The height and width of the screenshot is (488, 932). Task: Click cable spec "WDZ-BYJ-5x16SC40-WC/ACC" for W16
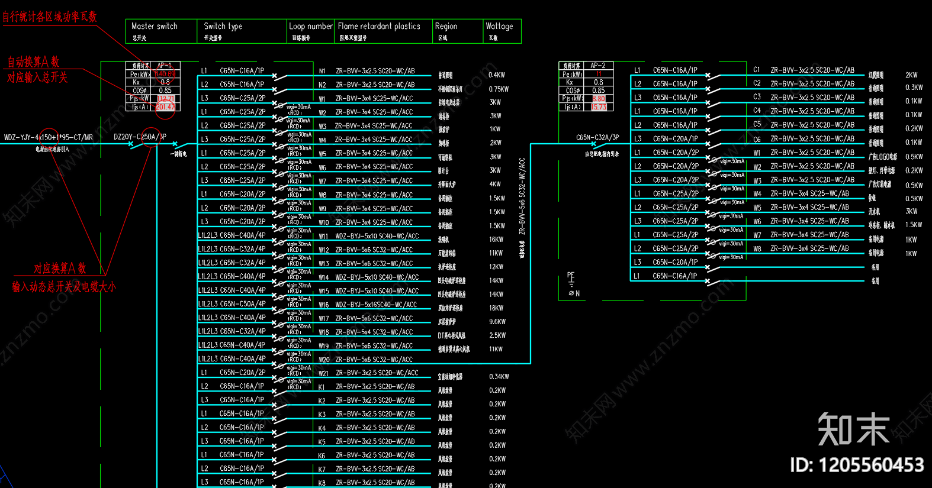click(376, 305)
